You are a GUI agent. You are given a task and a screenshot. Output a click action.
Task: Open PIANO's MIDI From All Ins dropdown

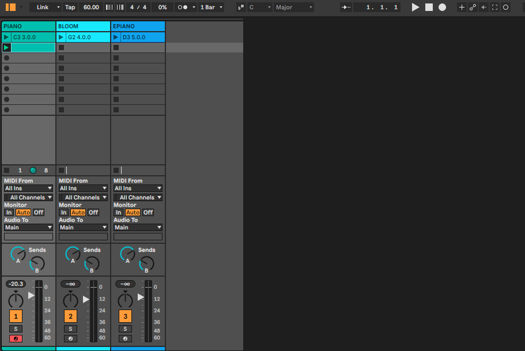pyautogui.click(x=28, y=188)
